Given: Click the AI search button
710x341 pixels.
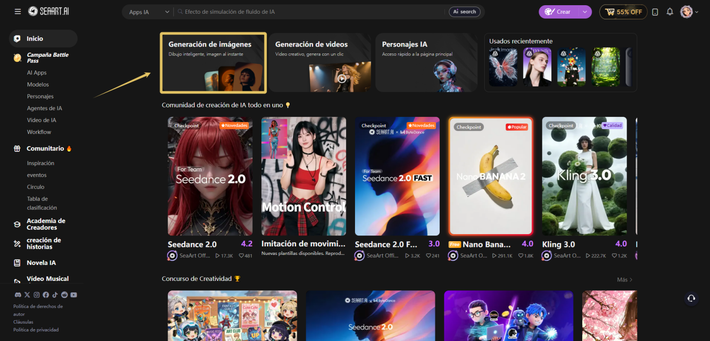Looking at the screenshot, I should 465,12.
